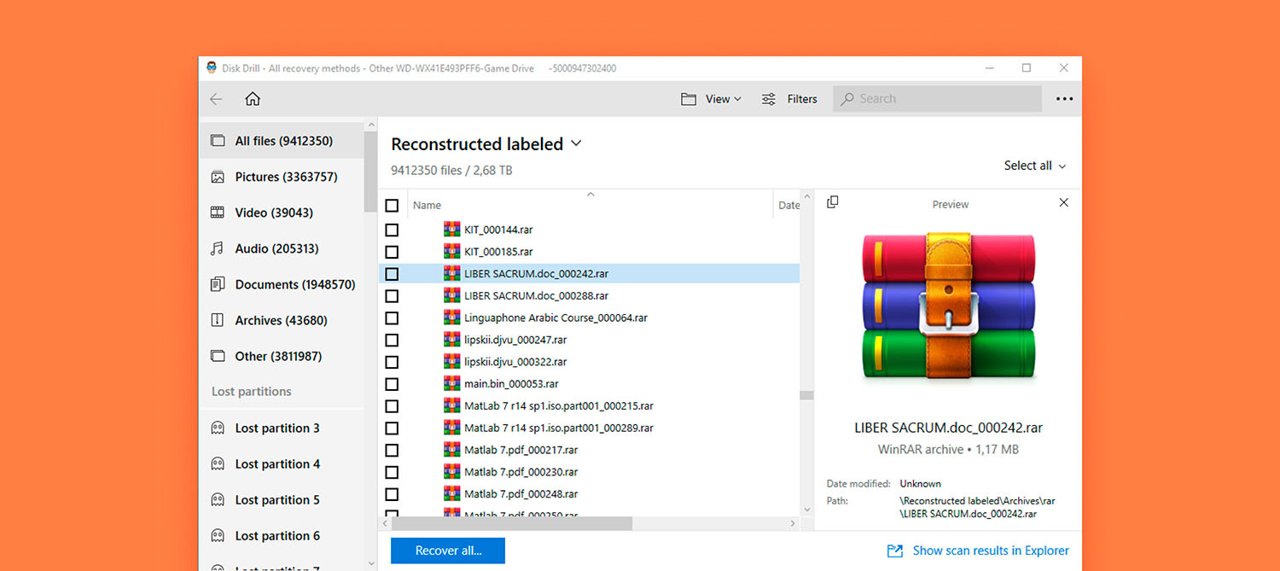Viewport: 1280px width, 571px height.
Task: Pop out the Preview panel
Action: [x=833, y=202]
